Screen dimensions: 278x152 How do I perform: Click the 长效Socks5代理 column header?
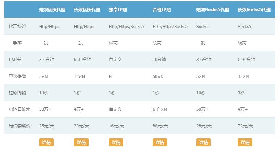click(x=254, y=10)
